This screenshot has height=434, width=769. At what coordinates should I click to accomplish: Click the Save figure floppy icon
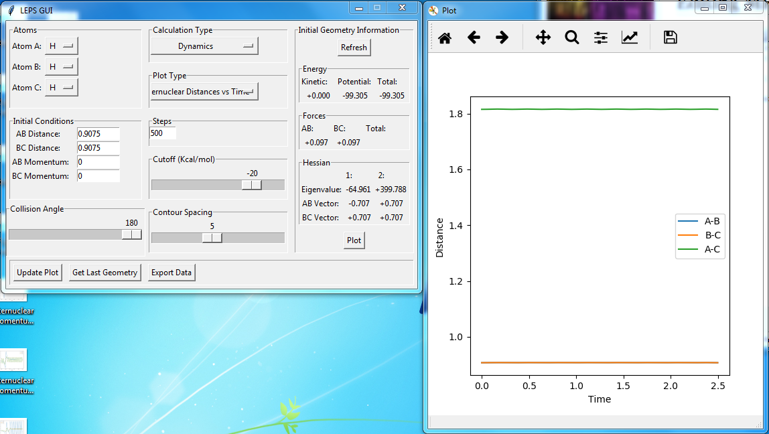point(670,38)
